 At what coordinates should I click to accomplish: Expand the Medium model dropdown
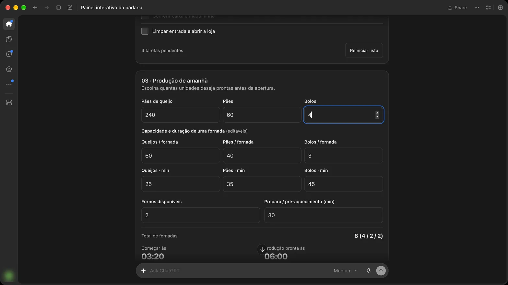(x=346, y=270)
